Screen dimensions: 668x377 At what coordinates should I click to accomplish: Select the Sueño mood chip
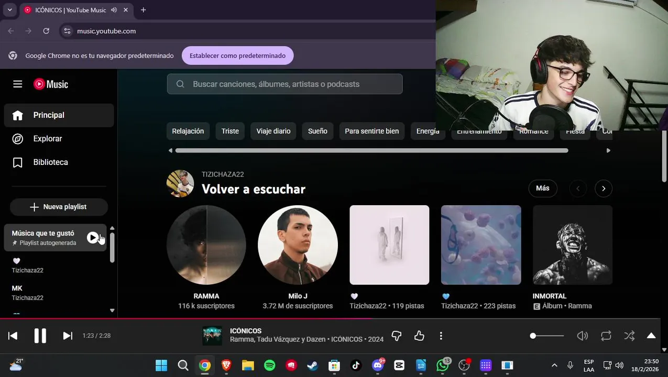click(317, 131)
